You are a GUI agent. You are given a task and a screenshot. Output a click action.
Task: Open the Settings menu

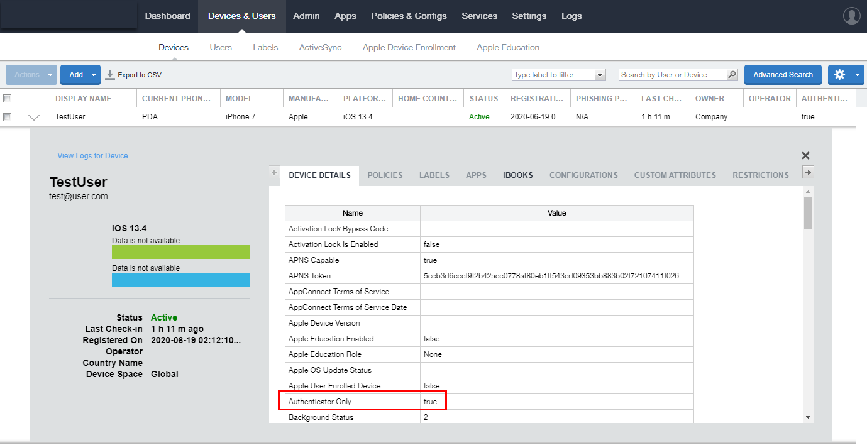pyautogui.click(x=529, y=16)
